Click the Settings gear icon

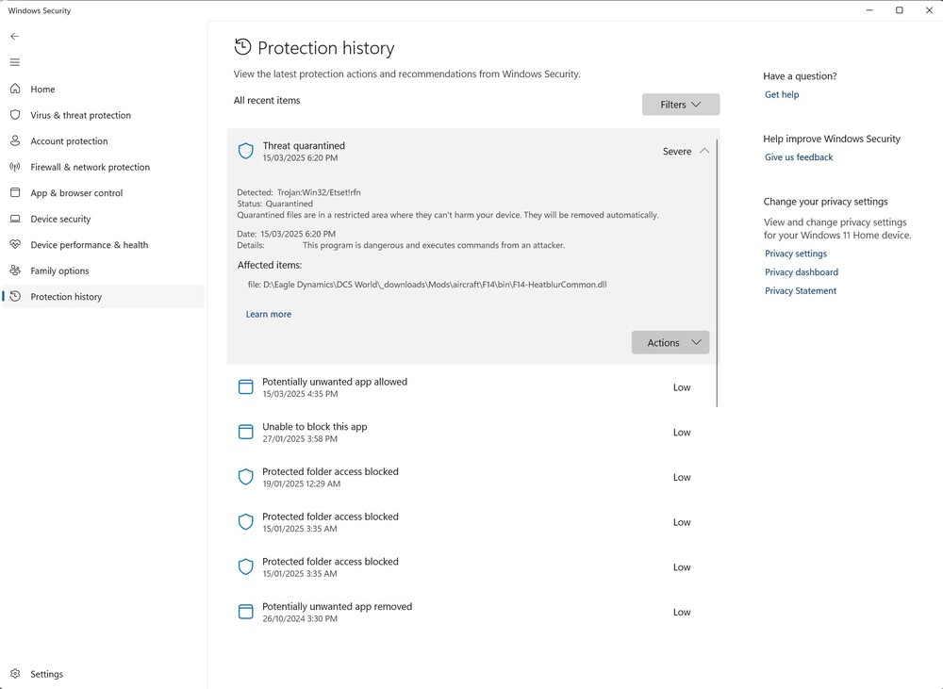pos(15,674)
